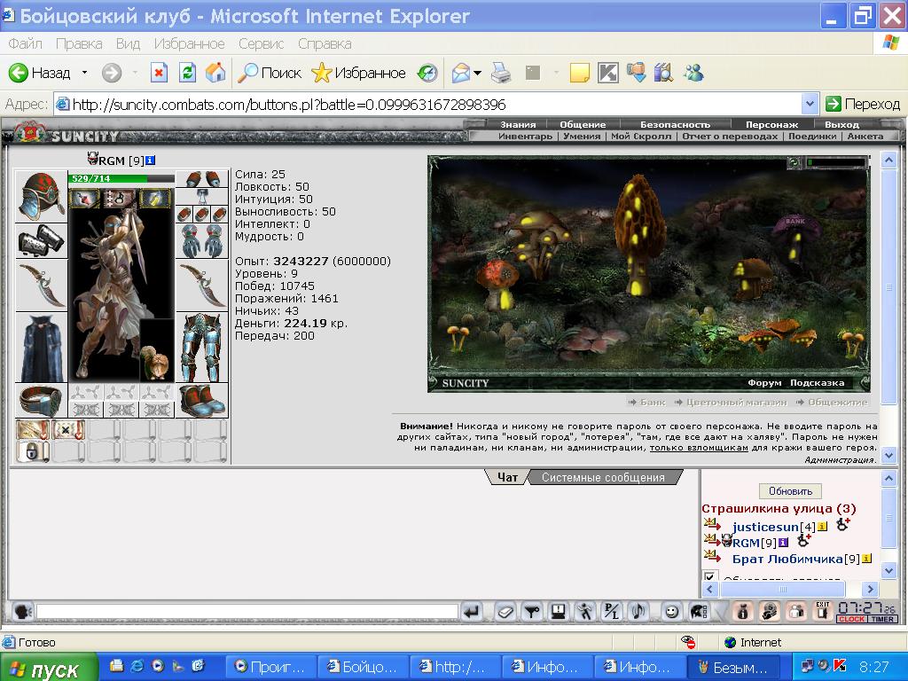Open the earrings slot
This screenshot has width=908, height=681.
point(202,178)
